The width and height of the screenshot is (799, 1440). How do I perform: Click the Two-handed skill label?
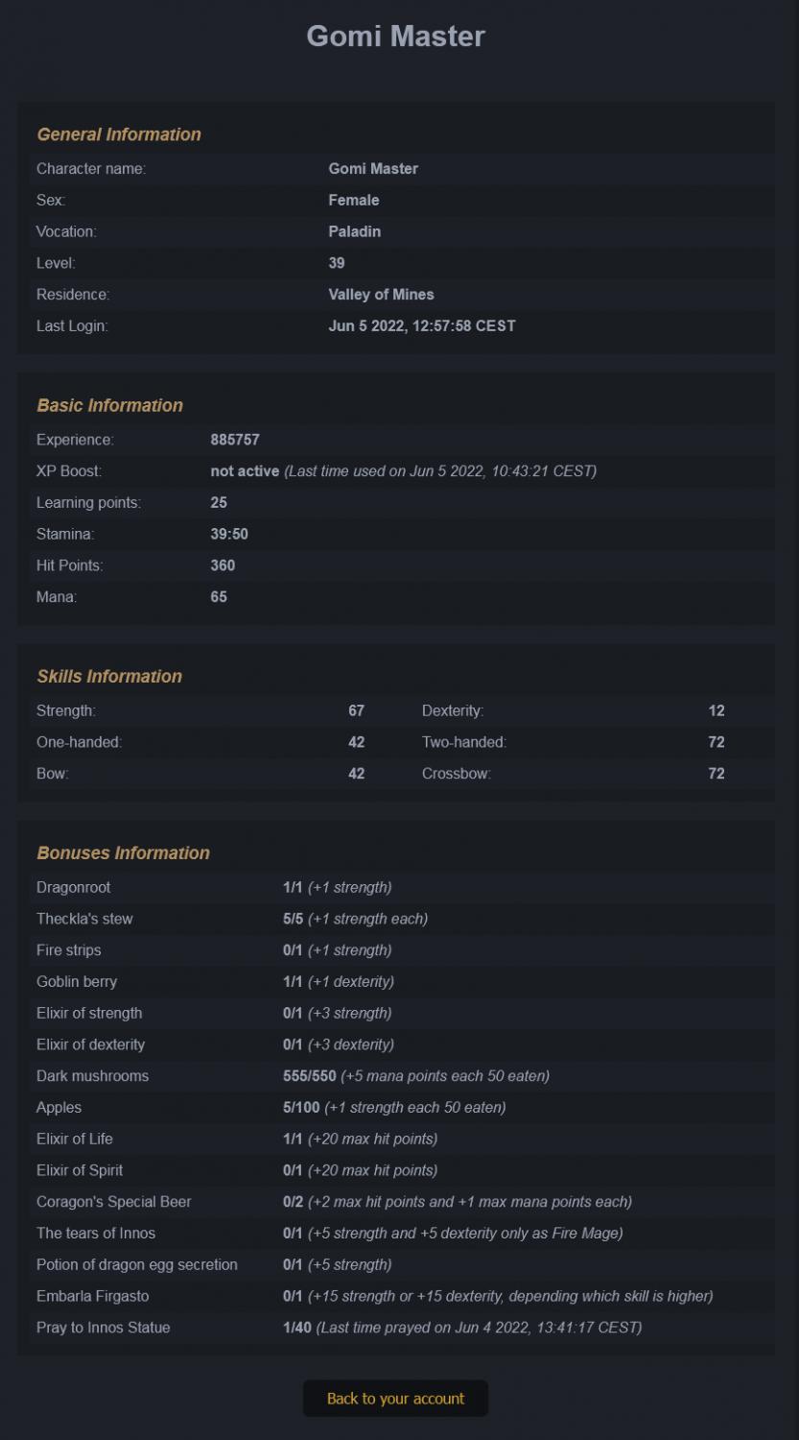(463, 742)
